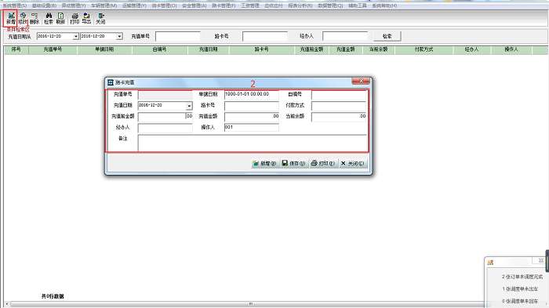Image resolution: width=549 pixels, height=308 pixels.
Task: Click the 关闭 (close) toolbar icon
Action: point(100,18)
